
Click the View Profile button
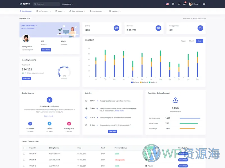(x=46, y=50)
